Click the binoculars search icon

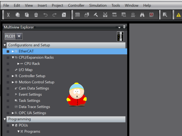[x=142, y=15]
